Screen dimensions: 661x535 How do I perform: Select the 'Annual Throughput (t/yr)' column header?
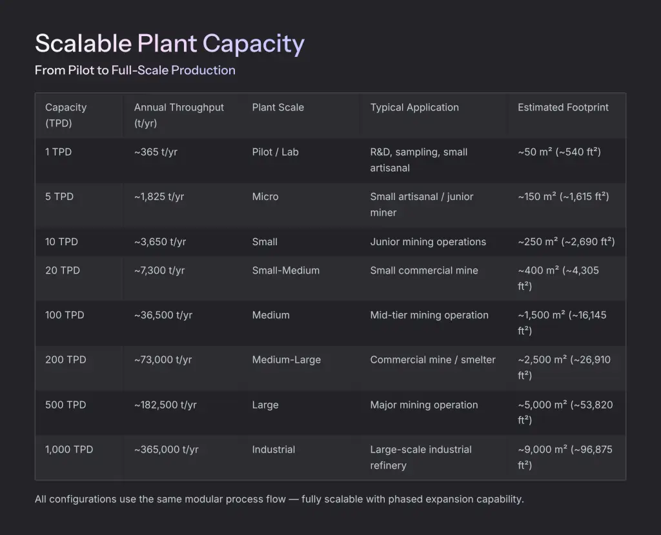[x=179, y=115]
